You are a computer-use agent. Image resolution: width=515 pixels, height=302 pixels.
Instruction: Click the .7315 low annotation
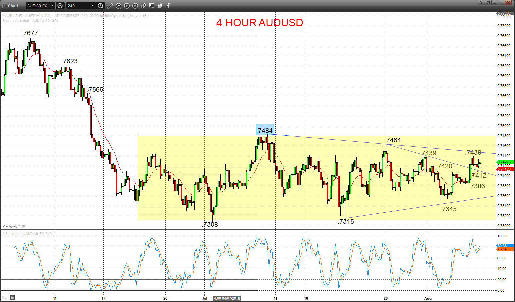tap(346, 221)
